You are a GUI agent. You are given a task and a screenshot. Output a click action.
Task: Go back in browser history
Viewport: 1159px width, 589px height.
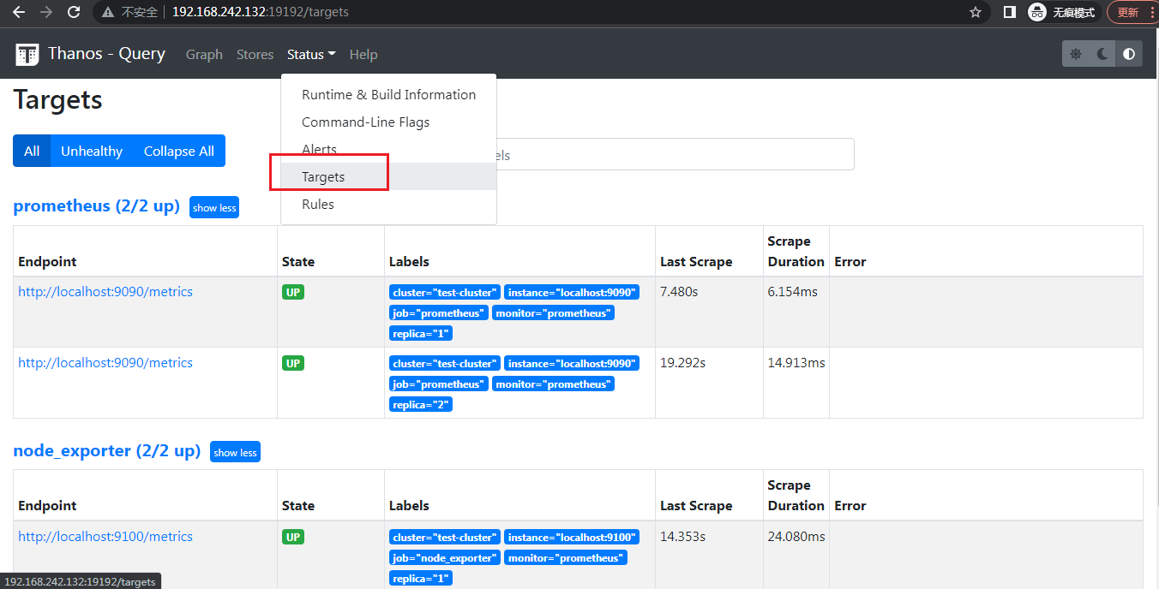click(19, 12)
